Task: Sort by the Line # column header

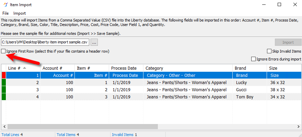Action: 23,68
